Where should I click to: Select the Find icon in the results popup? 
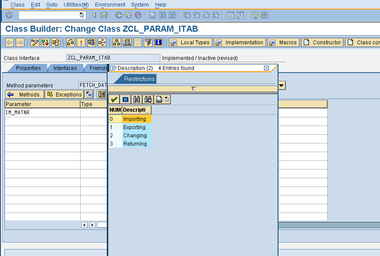pyautogui.click(x=136, y=99)
